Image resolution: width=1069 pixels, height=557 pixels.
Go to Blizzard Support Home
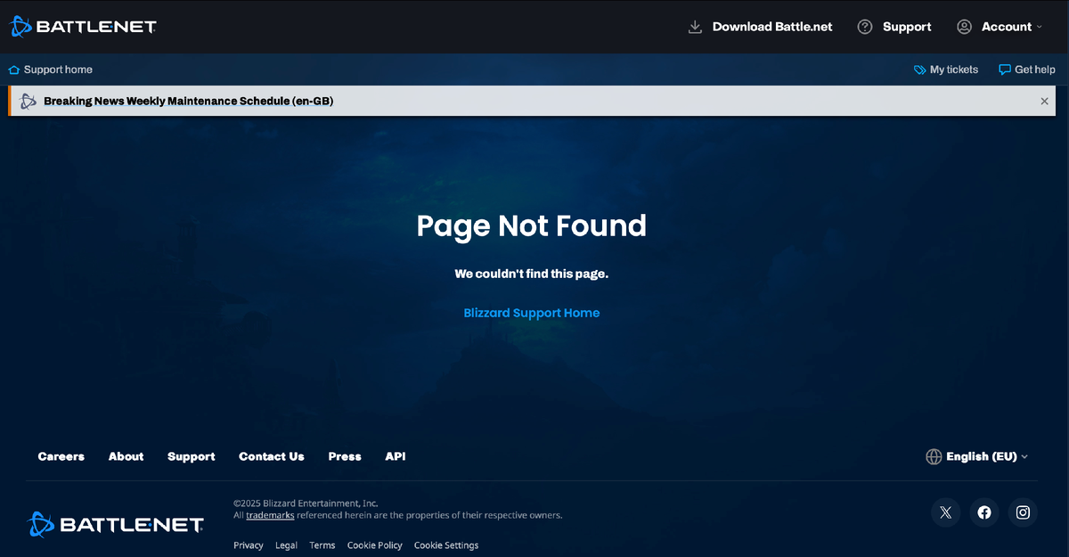[x=532, y=313]
